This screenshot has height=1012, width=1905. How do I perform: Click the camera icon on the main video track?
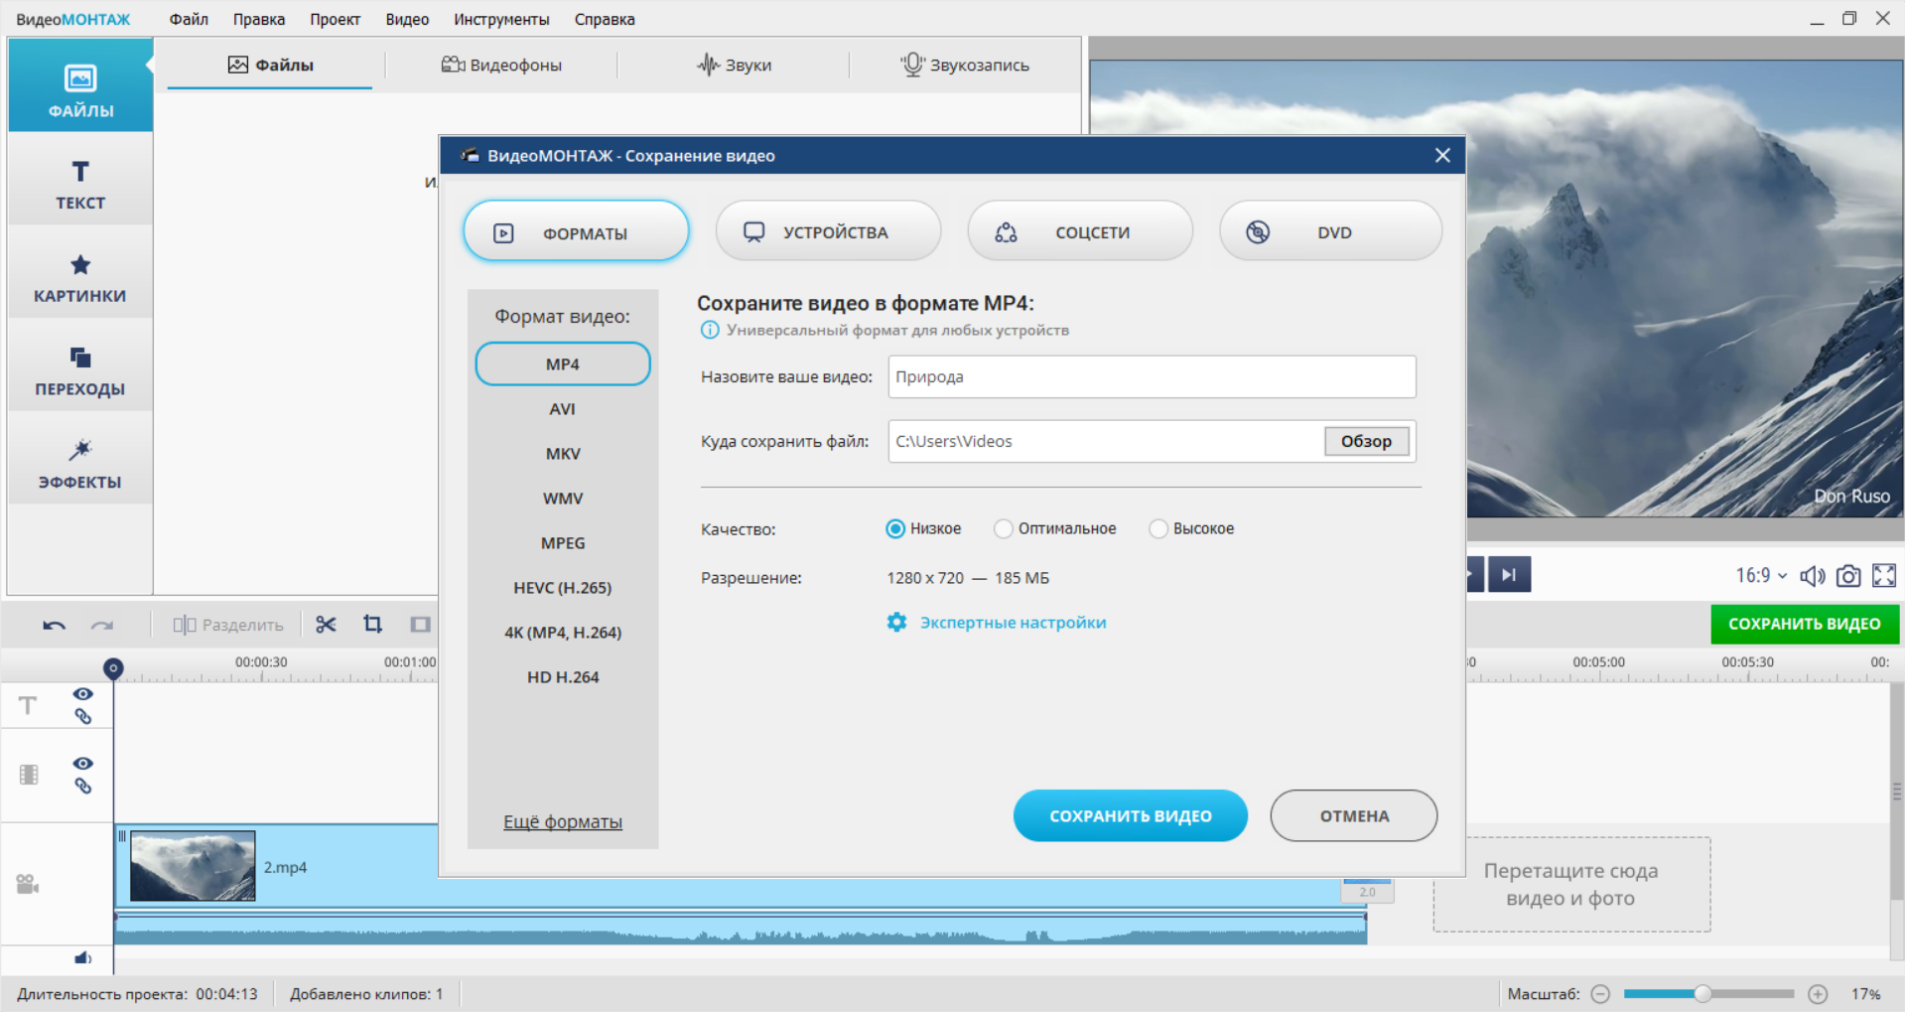(x=28, y=884)
